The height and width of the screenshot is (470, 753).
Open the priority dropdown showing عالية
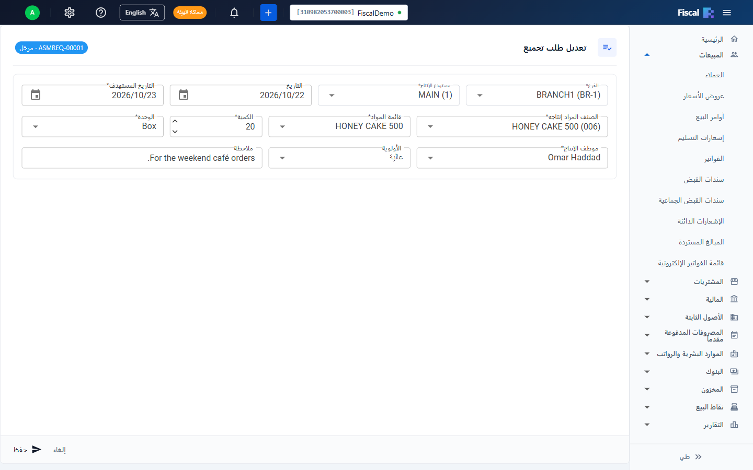pyautogui.click(x=339, y=158)
